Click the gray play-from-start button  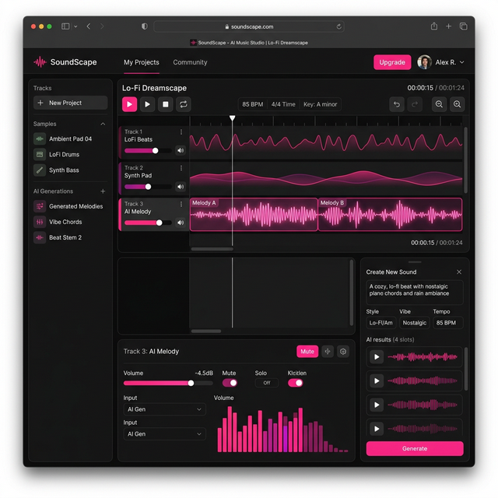[147, 104]
